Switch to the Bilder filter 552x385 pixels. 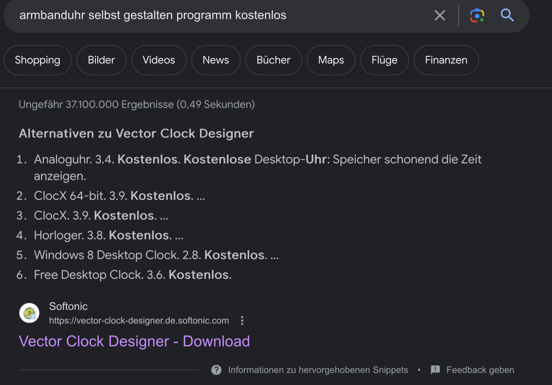tap(101, 60)
